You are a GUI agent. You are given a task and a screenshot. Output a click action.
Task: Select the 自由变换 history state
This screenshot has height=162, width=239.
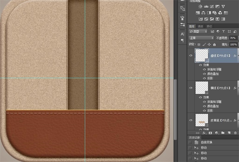point(213,142)
